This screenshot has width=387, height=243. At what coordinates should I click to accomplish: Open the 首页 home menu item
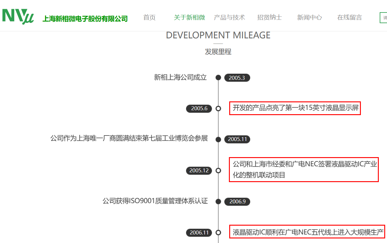point(150,18)
